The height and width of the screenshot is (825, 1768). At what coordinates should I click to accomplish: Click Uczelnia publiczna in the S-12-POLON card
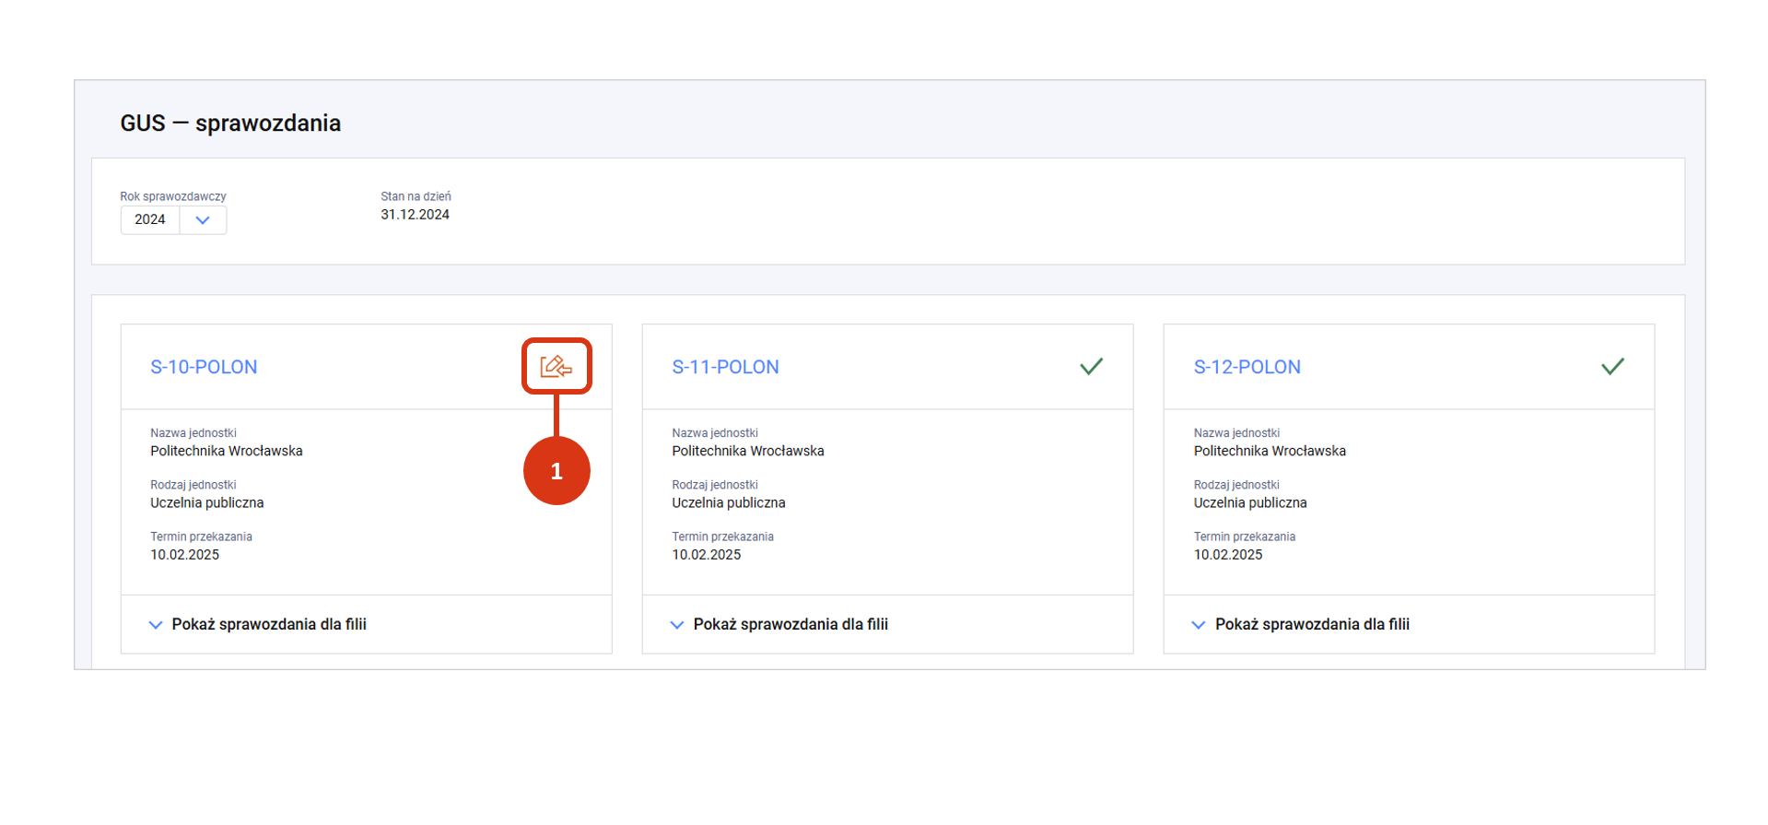1250,503
